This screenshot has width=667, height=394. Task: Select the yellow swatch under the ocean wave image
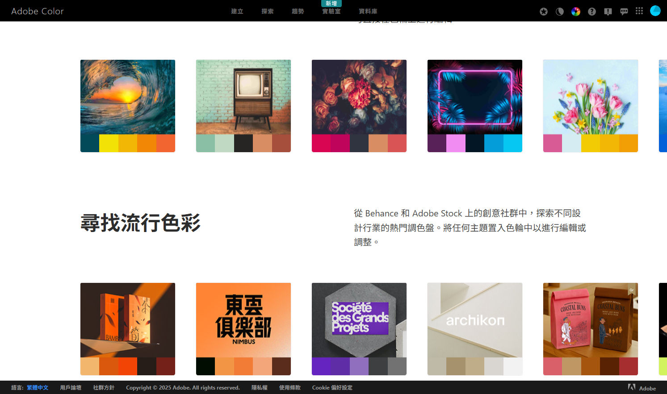coord(109,143)
